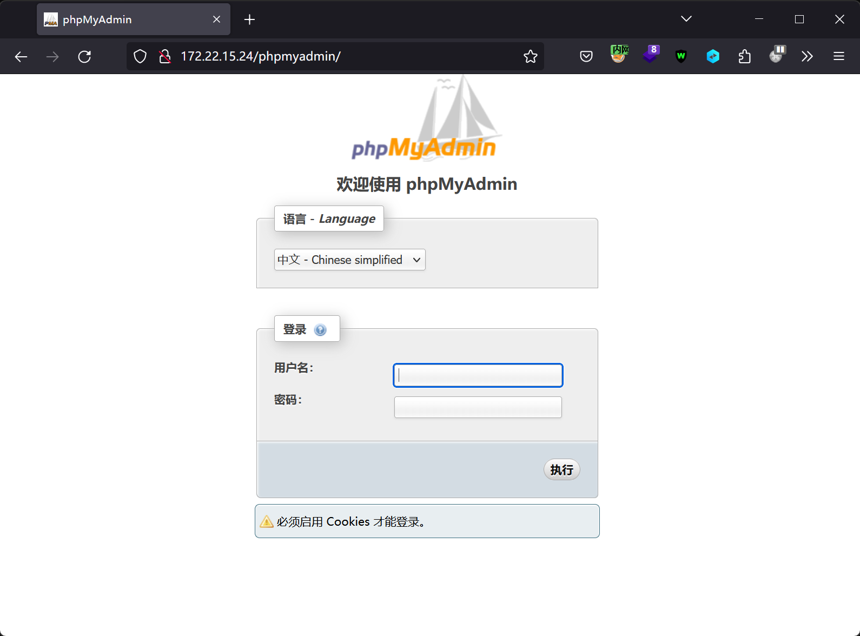Open the Firefox application menu
Image resolution: width=860 pixels, height=636 pixels.
839,56
